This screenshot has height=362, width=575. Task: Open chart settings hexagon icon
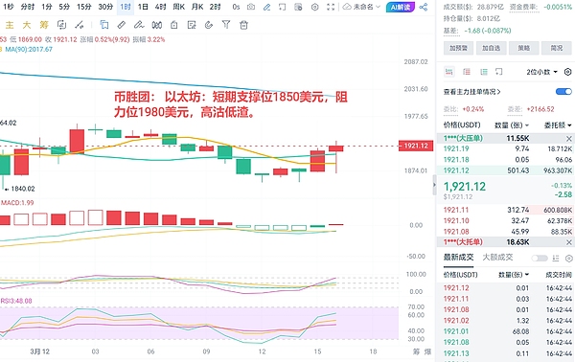314,7
